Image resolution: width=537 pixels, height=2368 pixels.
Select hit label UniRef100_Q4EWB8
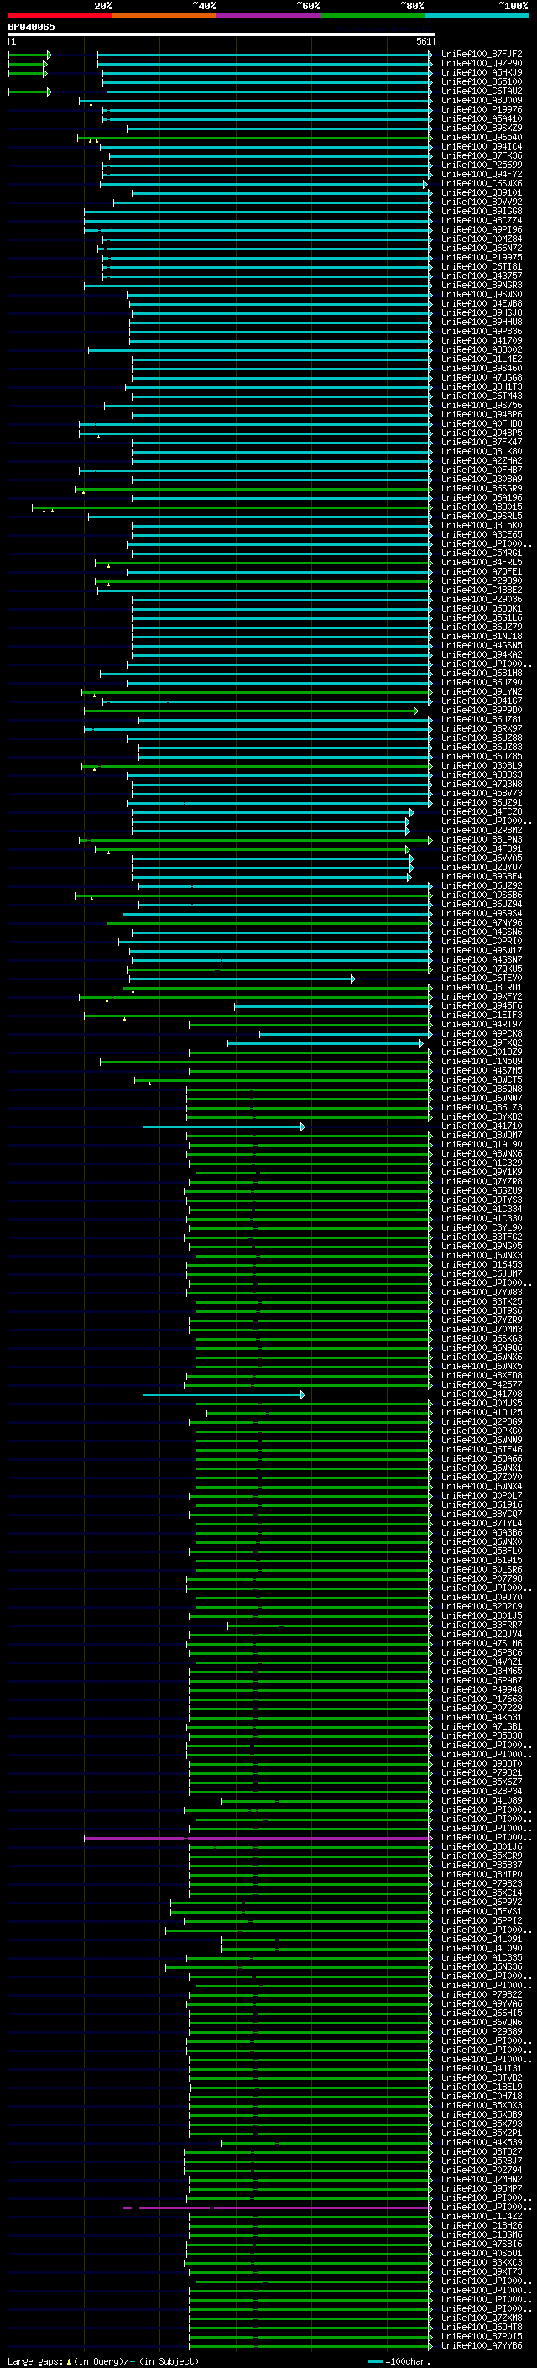click(481, 304)
